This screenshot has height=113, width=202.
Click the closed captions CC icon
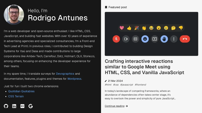point(135,39)
